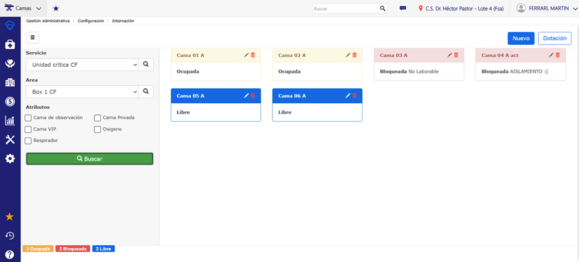
Task: Open the Area dropdown Box 1 CF
Action: point(82,91)
